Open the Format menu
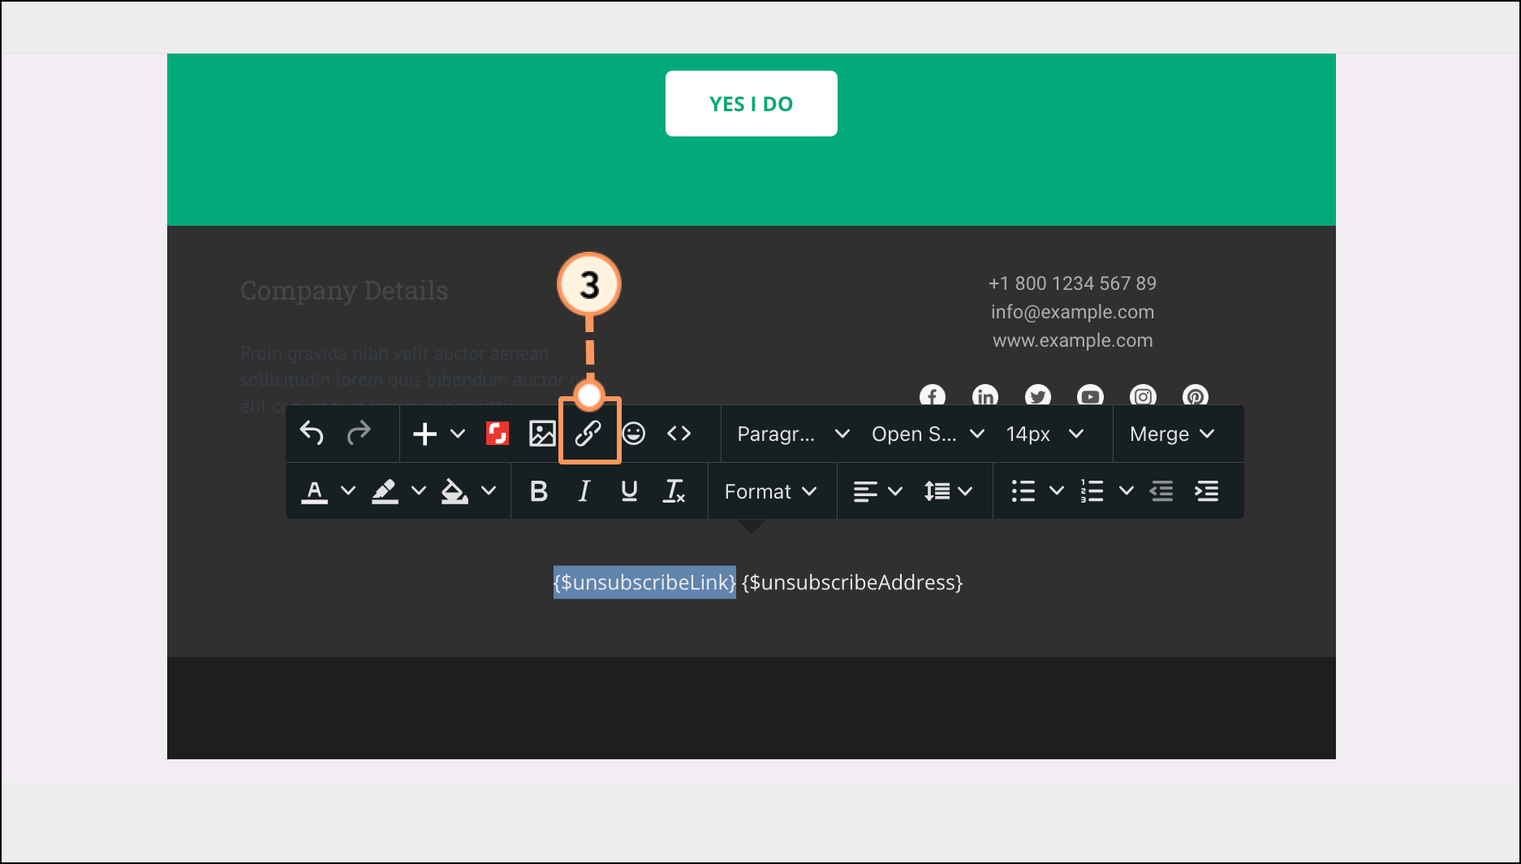The image size is (1521, 864). click(x=771, y=491)
